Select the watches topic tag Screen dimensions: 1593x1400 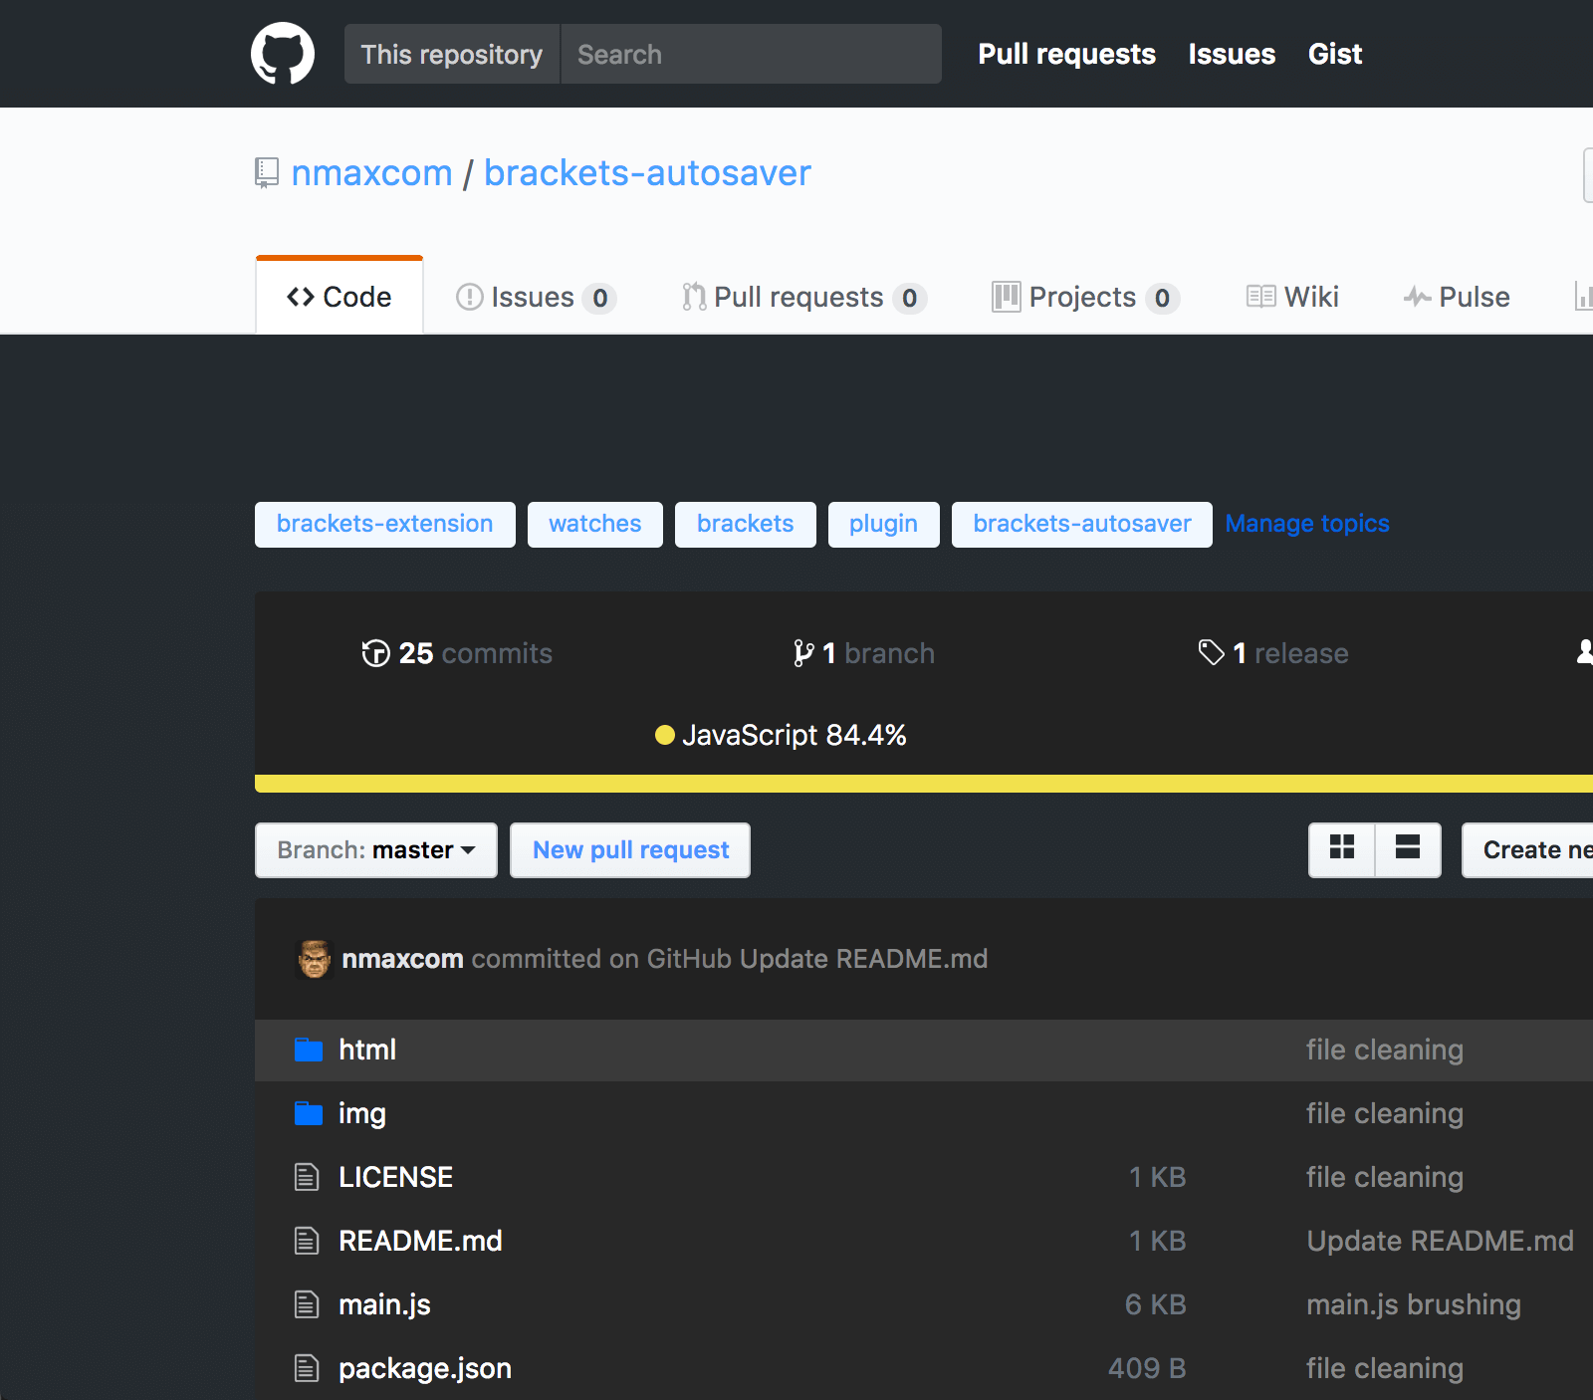pos(595,525)
